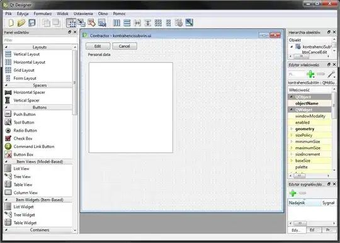Expand the geometry property

pos(292,129)
